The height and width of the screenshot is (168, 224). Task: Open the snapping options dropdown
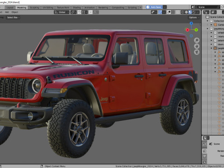[x=84, y=12]
